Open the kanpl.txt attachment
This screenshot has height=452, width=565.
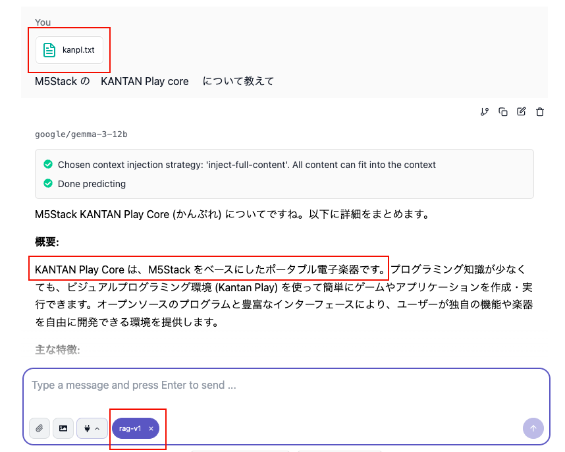78,50
